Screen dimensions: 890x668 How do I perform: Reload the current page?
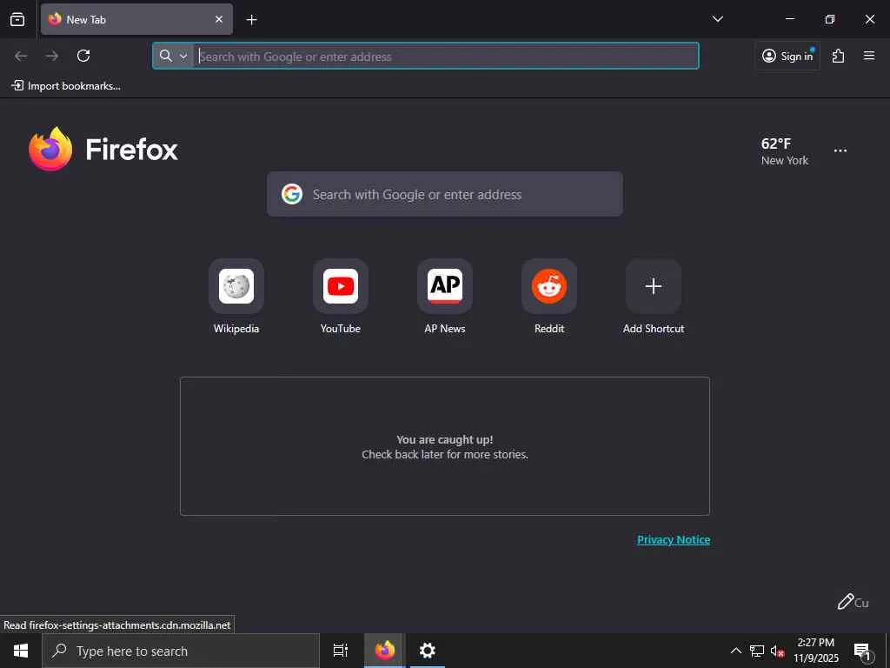83,56
